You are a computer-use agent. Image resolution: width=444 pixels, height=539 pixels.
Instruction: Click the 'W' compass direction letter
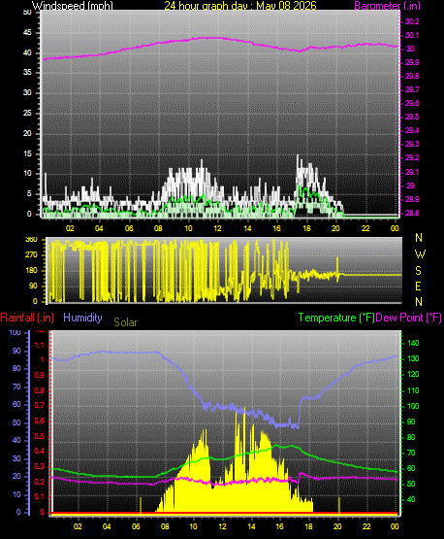[420, 254]
